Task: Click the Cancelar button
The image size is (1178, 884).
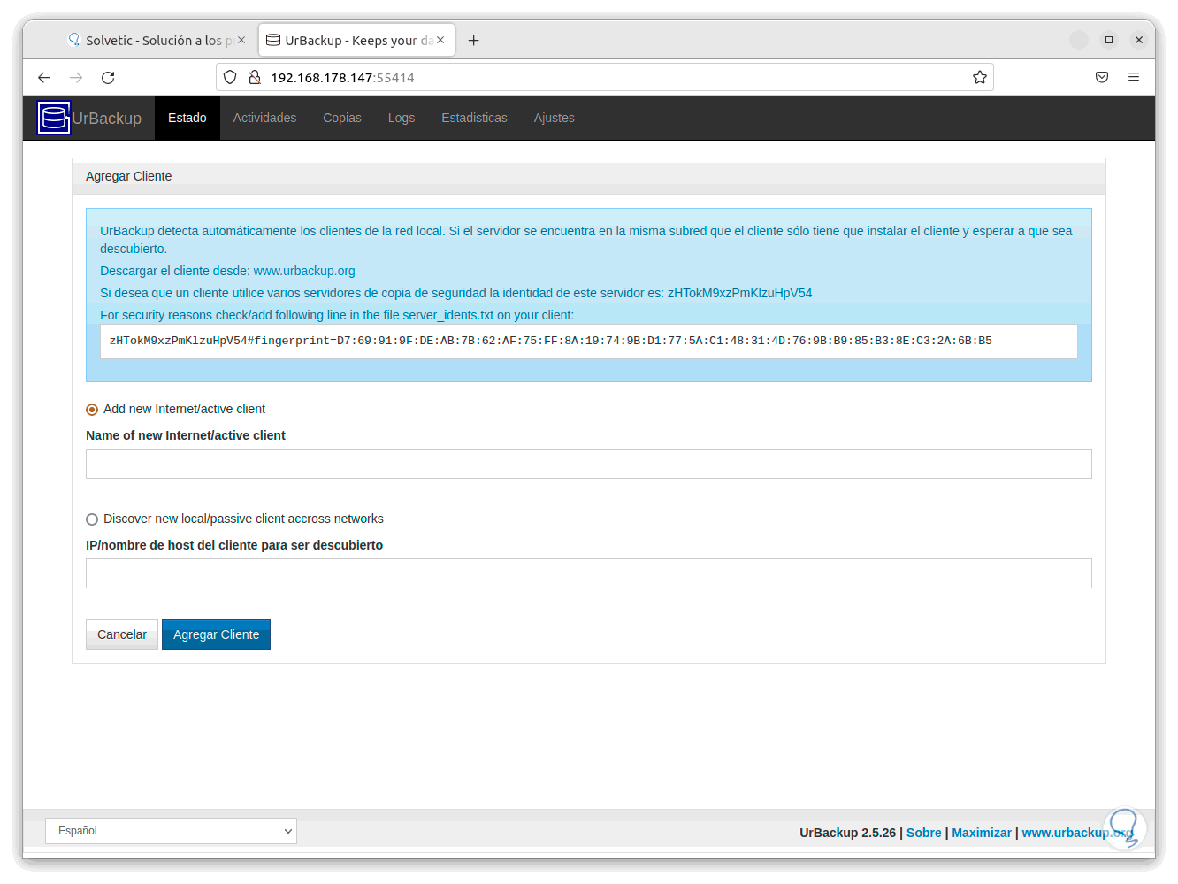Action: click(x=122, y=634)
